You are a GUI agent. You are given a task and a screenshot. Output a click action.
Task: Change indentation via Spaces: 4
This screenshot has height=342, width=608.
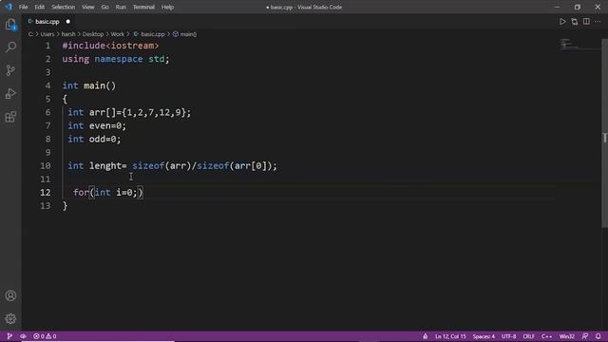(484, 336)
